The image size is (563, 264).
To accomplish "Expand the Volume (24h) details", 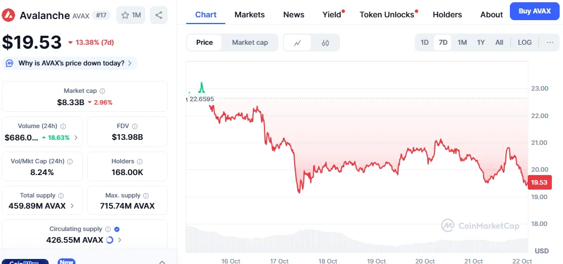I will 76,138.
